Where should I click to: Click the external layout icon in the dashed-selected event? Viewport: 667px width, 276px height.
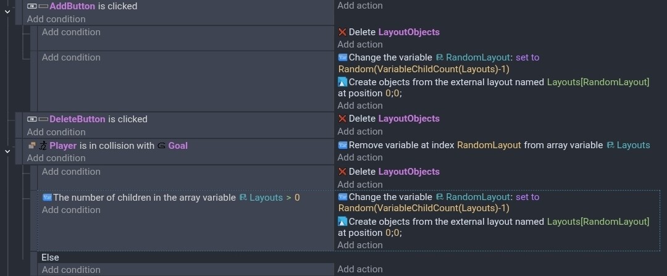tap(343, 221)
